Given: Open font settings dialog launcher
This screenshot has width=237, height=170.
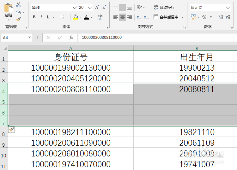Looking at the screenshot, I should [x=107, y=27].
